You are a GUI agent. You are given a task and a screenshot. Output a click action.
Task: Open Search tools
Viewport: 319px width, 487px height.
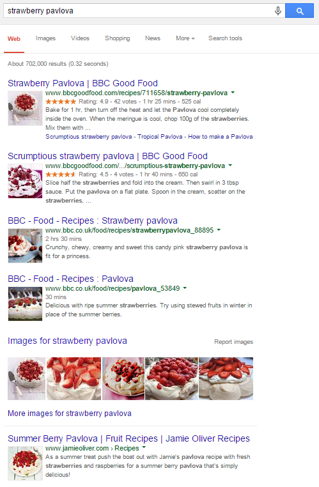click(225, 38)
